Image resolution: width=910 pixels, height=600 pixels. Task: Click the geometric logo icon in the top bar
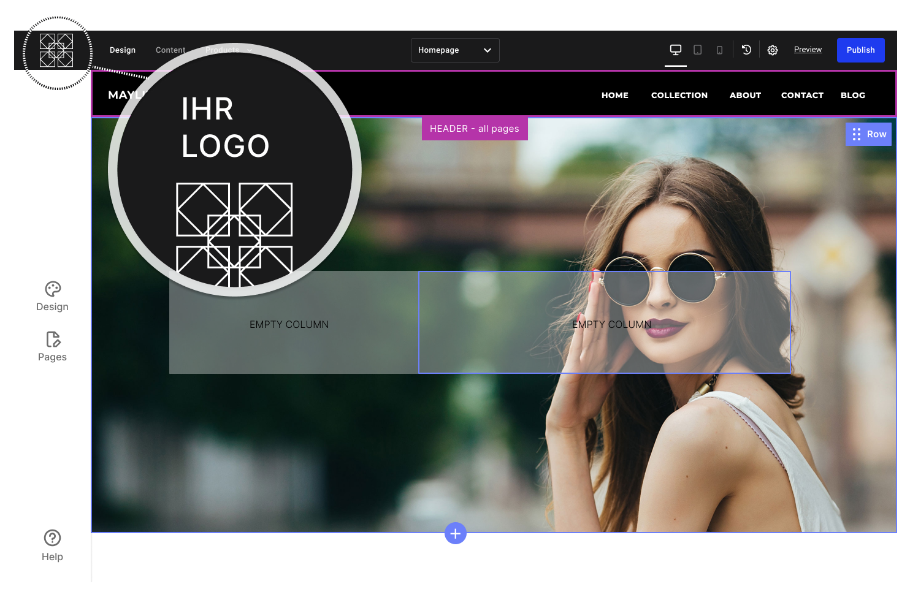point(56,50)
